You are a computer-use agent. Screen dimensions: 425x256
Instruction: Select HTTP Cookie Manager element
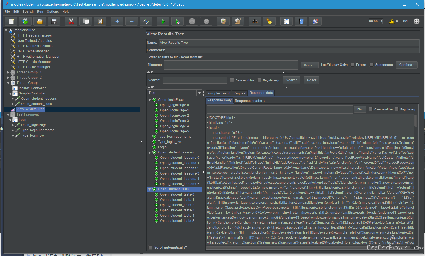[x=34, y=62]
